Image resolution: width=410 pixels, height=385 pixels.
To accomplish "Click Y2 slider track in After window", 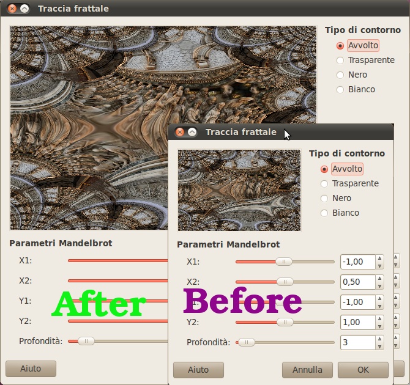I will click(117, 321).
